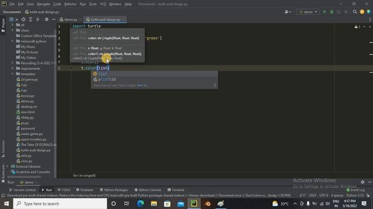Expand the minecraft python folder
This screenshot has width=373, height=209.
click(x=12, y=41)
